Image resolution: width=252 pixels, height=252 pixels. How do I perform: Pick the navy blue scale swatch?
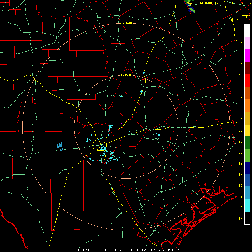(x=247, y=168)
